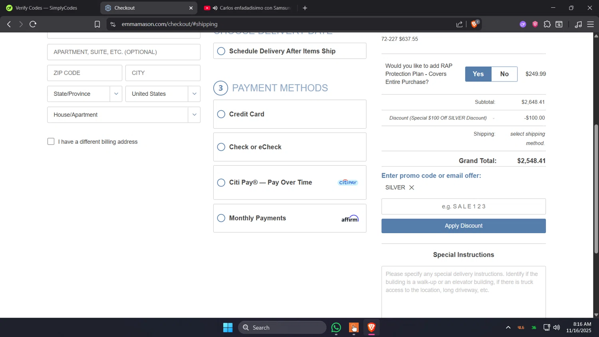
Task: Open the Windows taskbar Search box
Action: [x=282, y=328]
